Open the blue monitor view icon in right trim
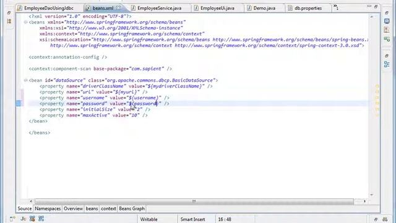The image size is (396, 223). tap(387, 21)
